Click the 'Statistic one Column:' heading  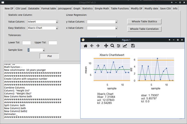click(20, 15)
